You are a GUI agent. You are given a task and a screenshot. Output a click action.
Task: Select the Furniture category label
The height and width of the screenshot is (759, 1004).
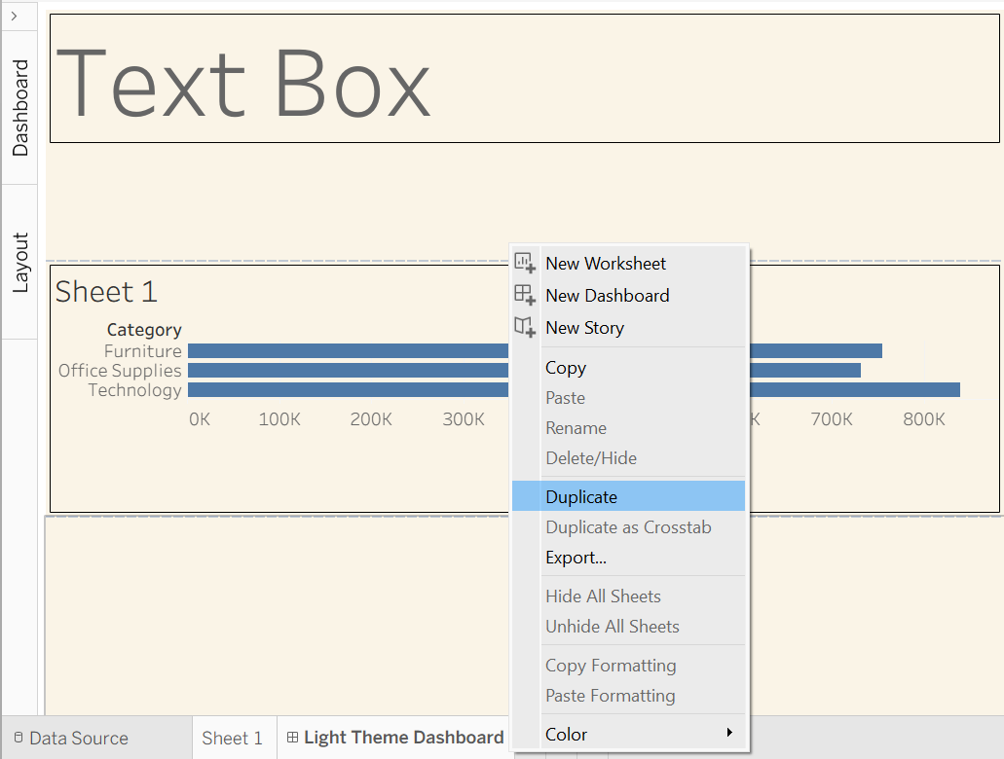coord(143,351)
